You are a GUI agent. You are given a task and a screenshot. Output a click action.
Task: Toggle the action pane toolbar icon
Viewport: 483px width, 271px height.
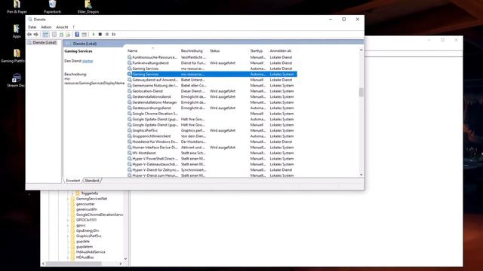click(84, 35)
